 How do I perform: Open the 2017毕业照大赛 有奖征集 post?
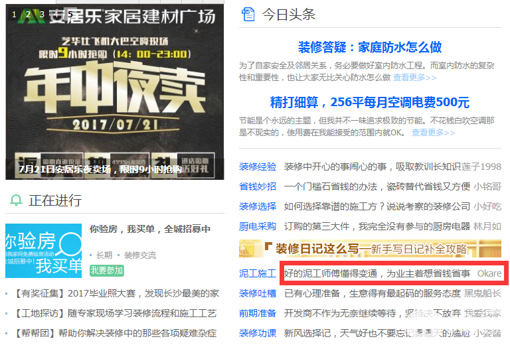tap(116, 293)
